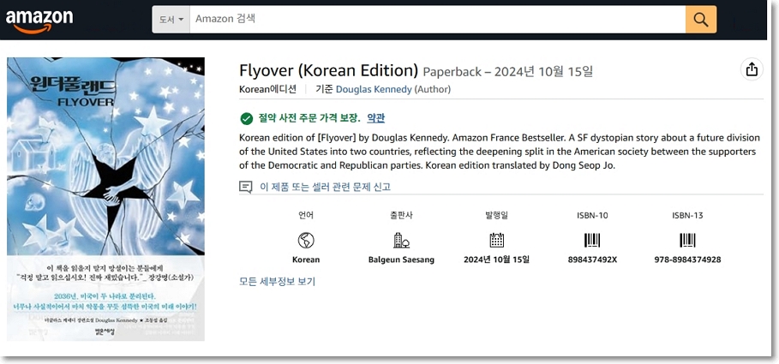Click the green pre-order price guarantee checkmark
Viewport: 779px width, 364px height.
coord(247,119)
